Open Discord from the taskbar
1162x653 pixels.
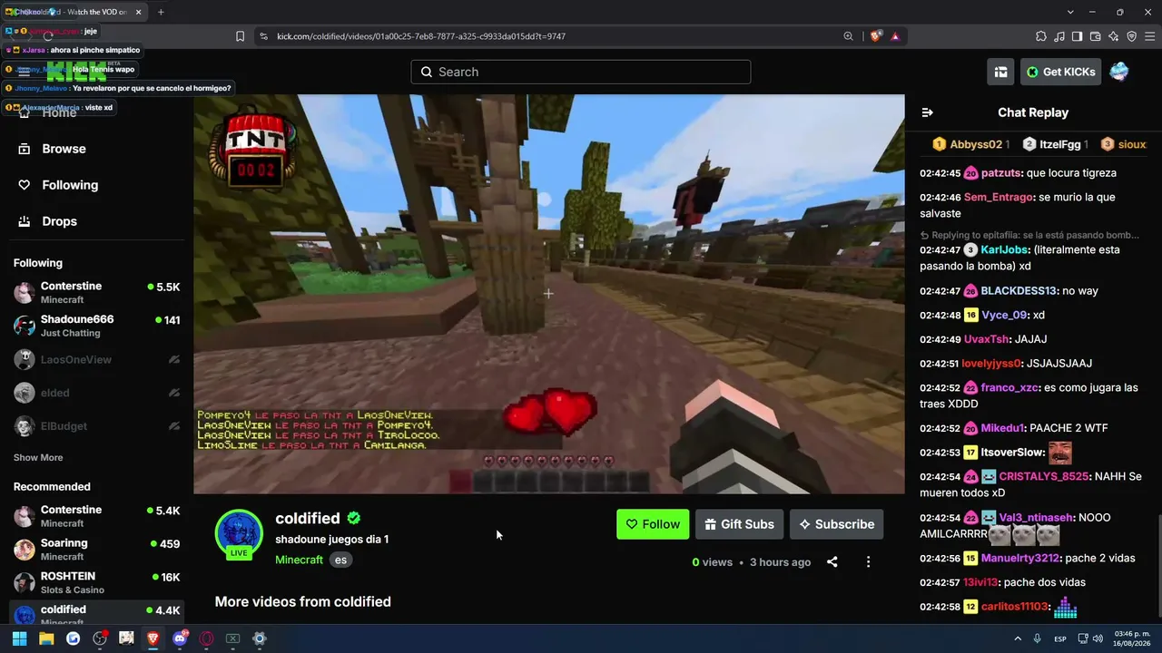pos(180,638)
